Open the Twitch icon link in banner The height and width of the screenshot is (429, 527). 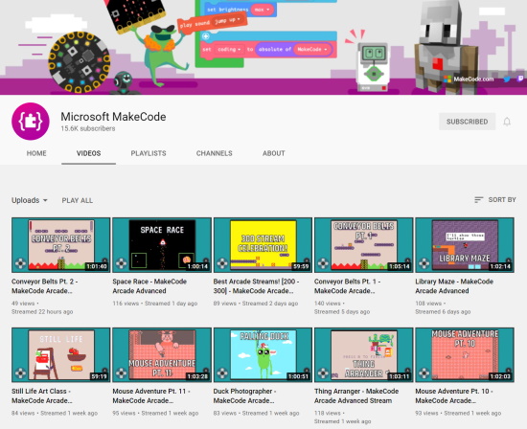pos(520,79)
